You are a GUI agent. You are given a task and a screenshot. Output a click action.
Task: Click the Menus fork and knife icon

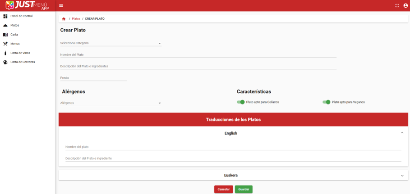[x=5, y=44]
